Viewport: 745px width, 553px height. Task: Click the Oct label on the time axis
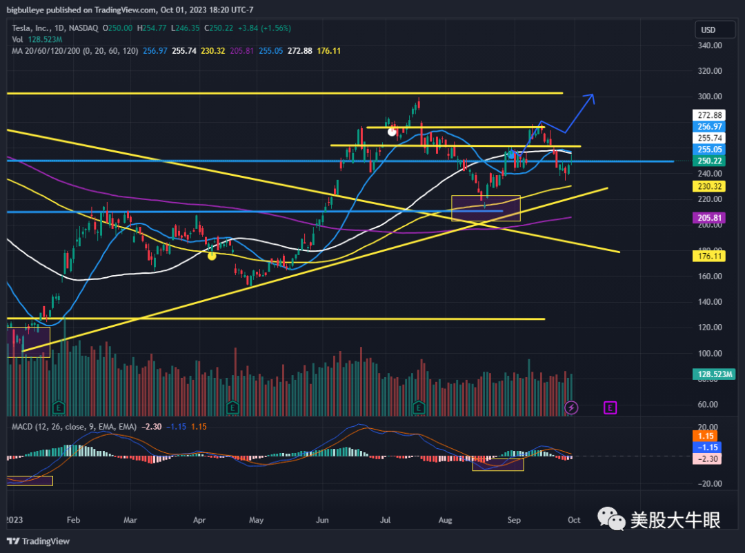click(x=574, y=520)
